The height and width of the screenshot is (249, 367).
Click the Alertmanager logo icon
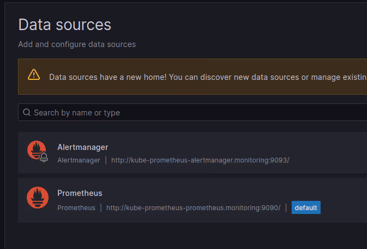pyautogui.click(x=37, y=150)
